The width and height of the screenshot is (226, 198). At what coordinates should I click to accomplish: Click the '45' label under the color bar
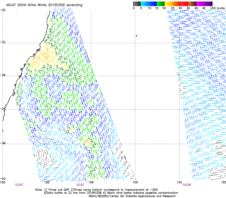tap(204, 8)
